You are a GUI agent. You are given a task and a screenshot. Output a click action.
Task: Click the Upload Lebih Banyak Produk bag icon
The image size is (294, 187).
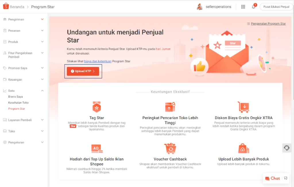click(243, 148)
